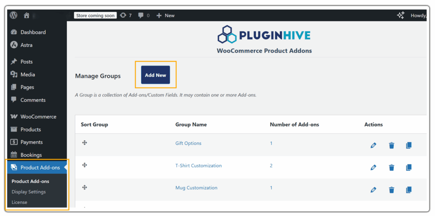Image resolution: width=435 pixels, height=216 pixels.
Task: Click the drag-handle icon beside Gift Options
Action: 85,143
